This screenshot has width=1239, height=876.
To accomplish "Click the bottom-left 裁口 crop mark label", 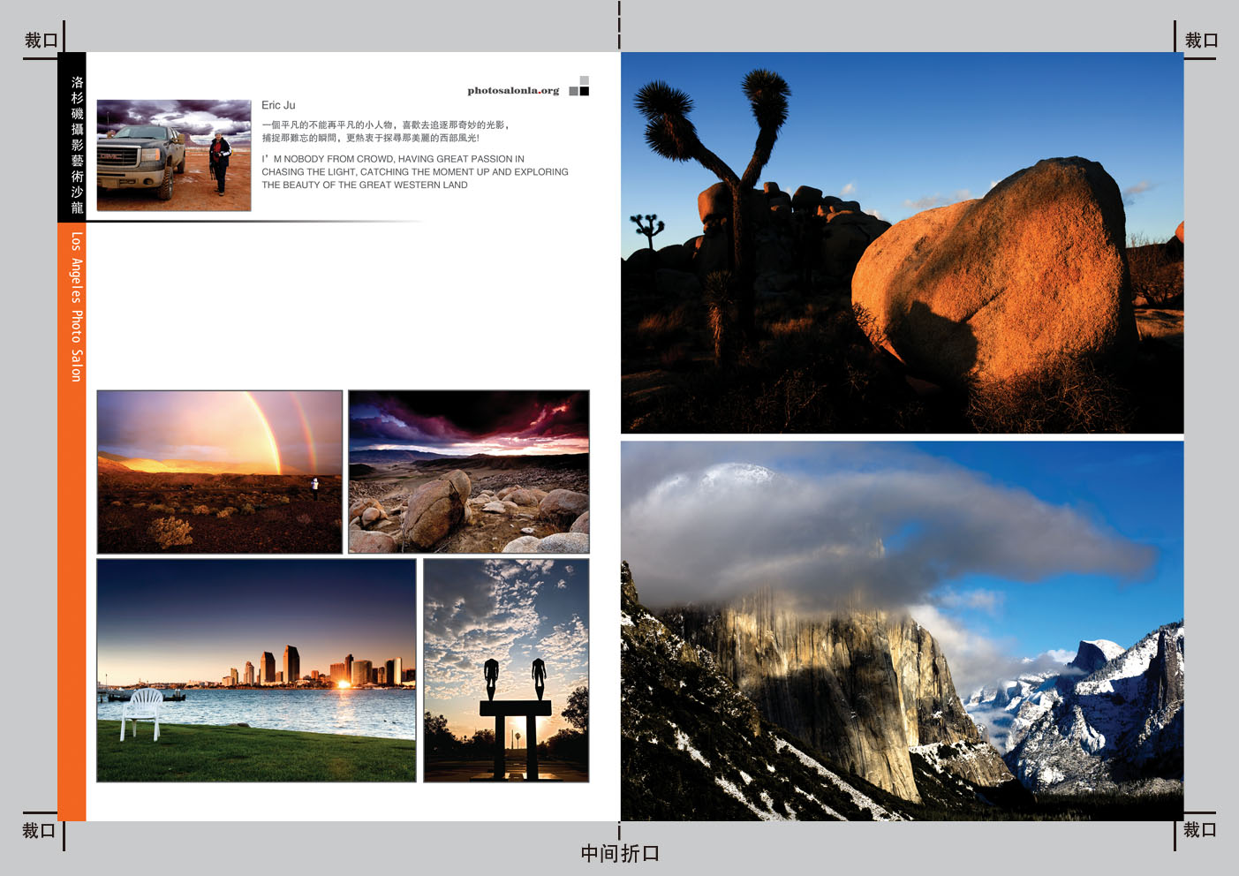I will 39,831.
